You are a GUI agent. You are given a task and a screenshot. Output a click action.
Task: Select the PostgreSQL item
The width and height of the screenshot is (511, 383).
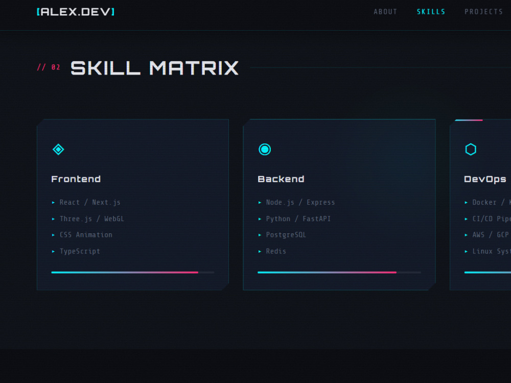point(286,235)
